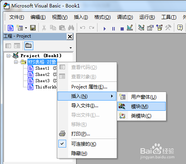
Task: Open the 编辑(E) menu
Action: pyautogui.click(x=38, y=17)
